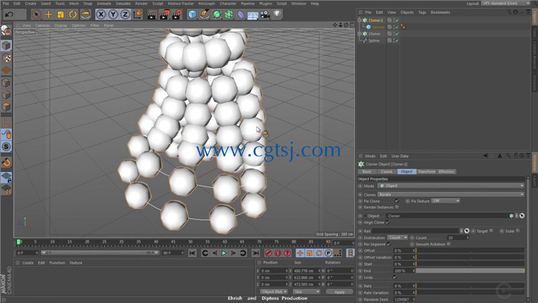The width and height of the screenshot is (538, 303).
Task: Add a light object
Action: coord(277,14)
